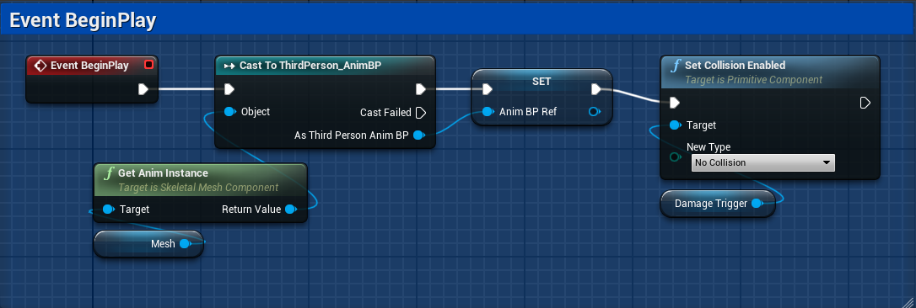Select the Event BeginPlay comment box header

(x=457, y=20)
